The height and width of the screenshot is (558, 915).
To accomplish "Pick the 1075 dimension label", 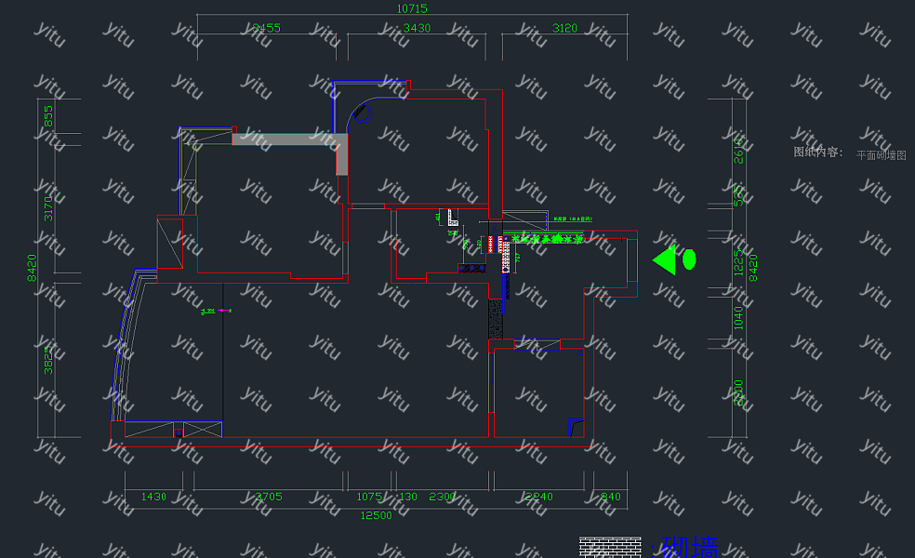I will tap(369, 497).
